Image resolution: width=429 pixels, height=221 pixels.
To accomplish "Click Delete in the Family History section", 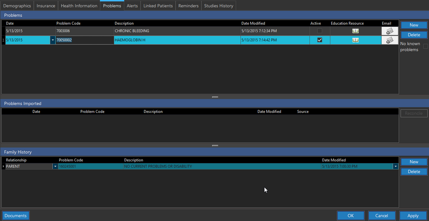I will click(414, 172).
